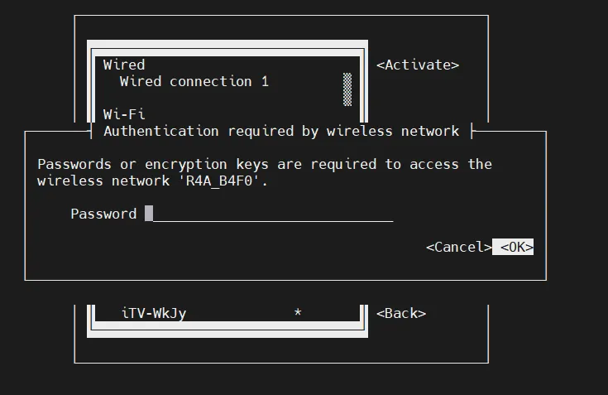The width and height of the screenshot is (608, 395).
Task: Click the network name 'R4A_B4F0' text
Action: pyautogui.click(x=223, y=181)
